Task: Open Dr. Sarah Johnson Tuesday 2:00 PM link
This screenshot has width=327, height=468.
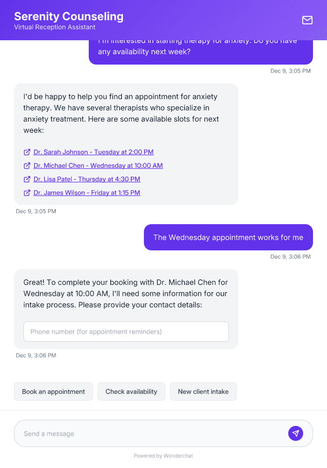Action: coord(93,152)
